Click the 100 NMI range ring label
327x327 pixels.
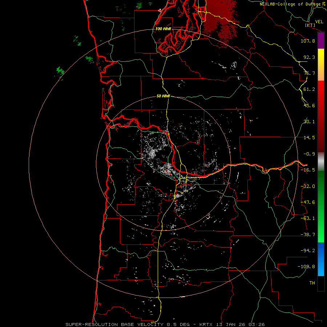click(163, 29)
